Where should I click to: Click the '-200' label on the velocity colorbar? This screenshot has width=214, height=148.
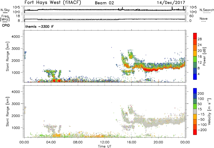pyautogui.click(x=202, y=130)
